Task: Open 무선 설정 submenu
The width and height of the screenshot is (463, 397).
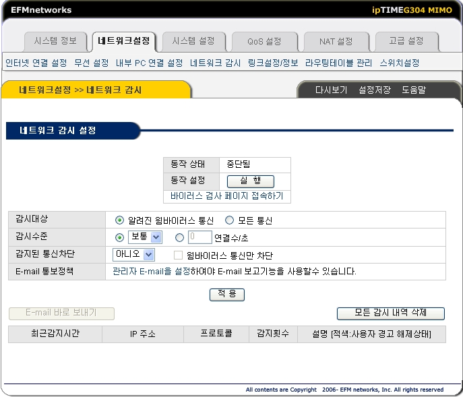Action: pyautogui.click(x=91, y=63)
